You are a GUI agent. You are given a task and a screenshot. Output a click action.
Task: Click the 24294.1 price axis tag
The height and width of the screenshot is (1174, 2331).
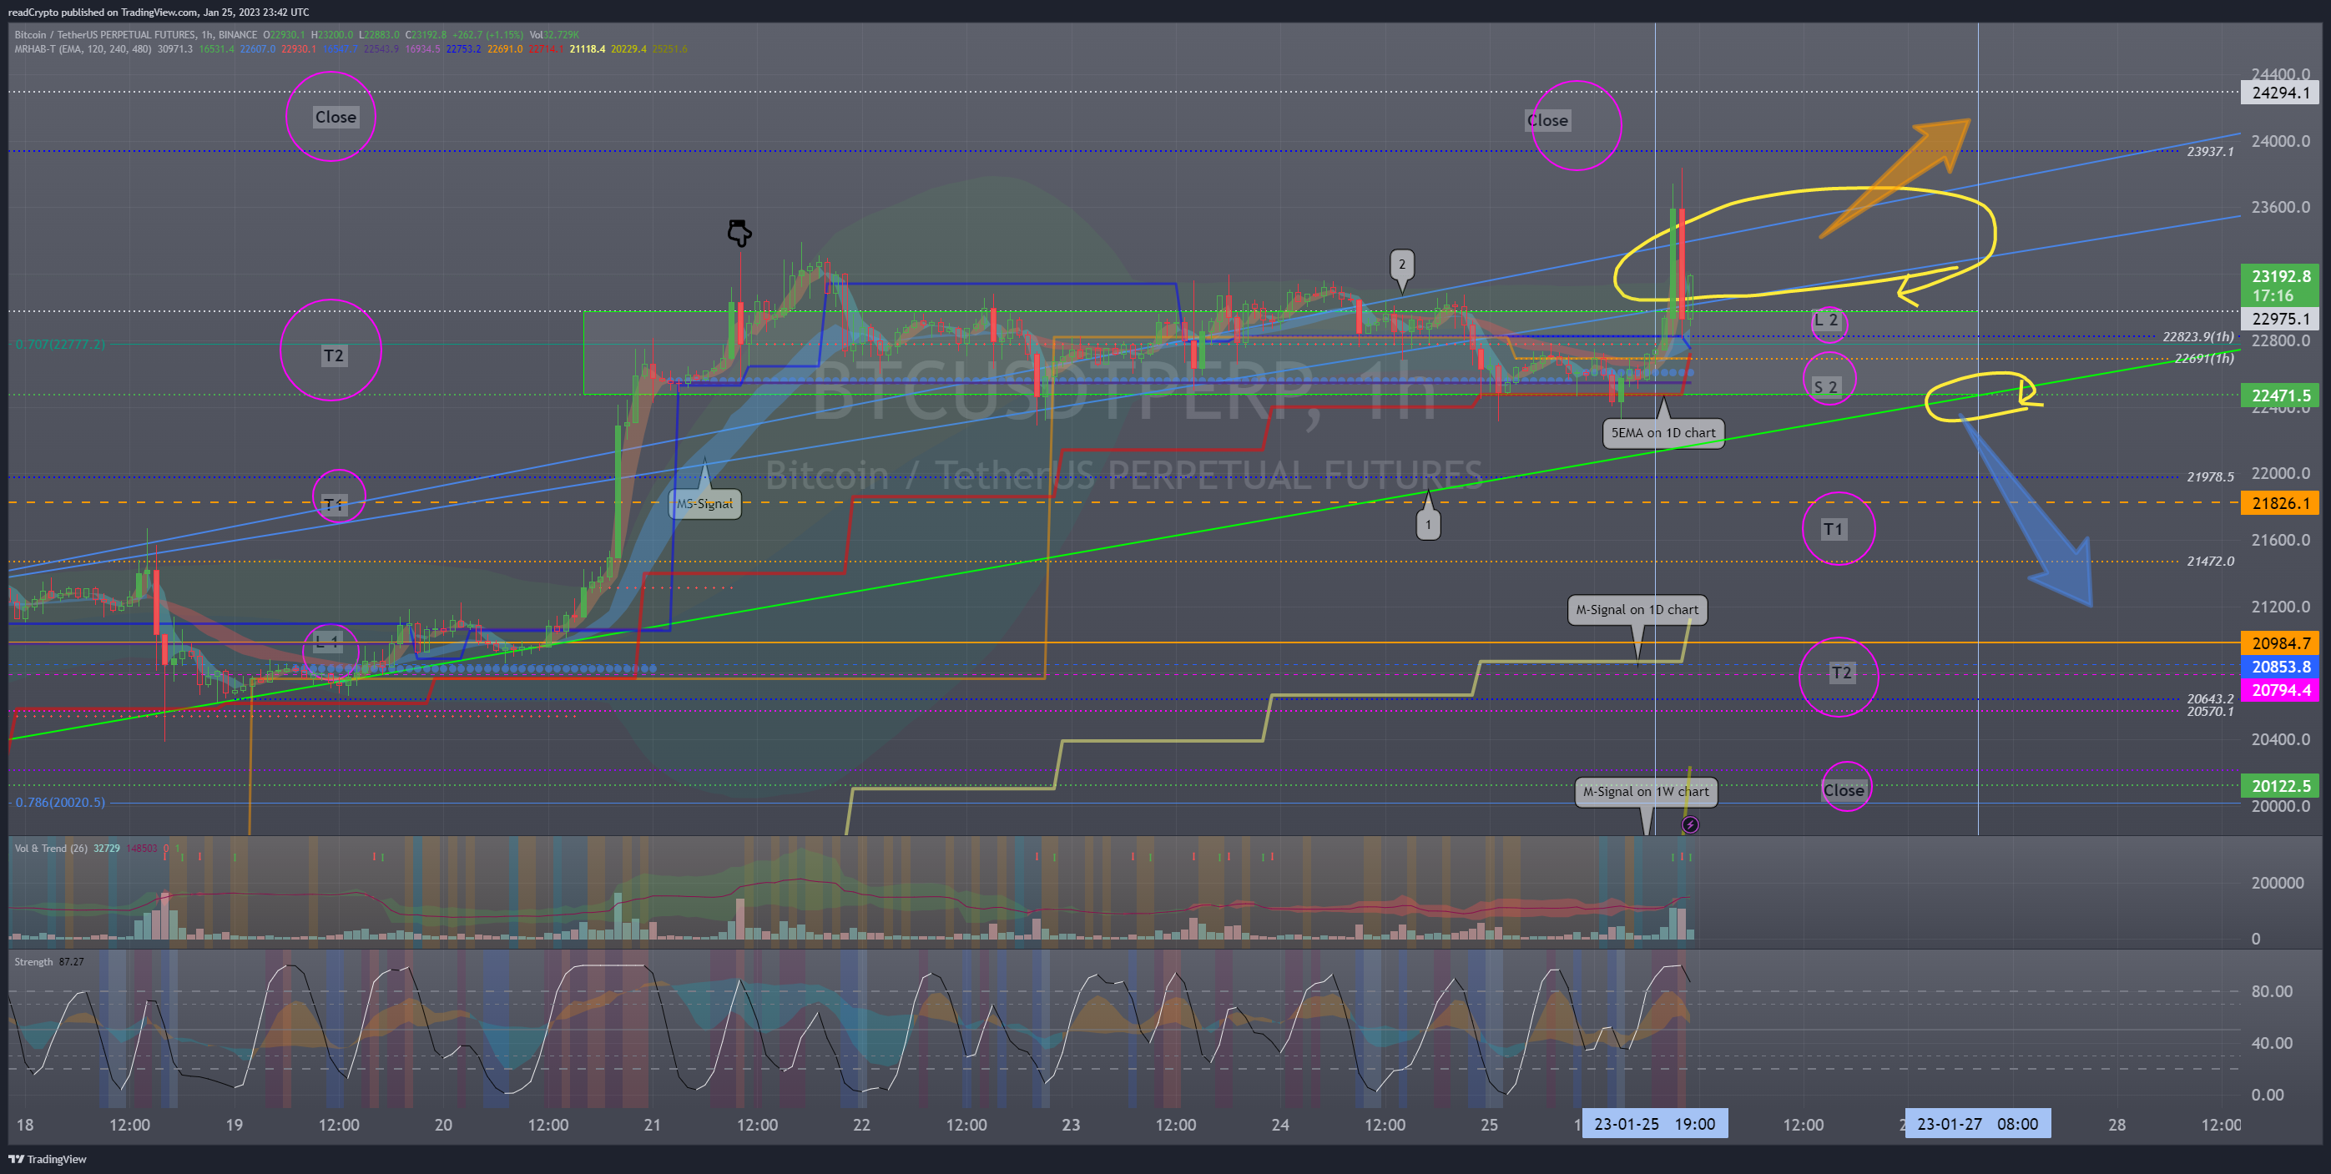pyautogui.click(x=2280, y=93)
